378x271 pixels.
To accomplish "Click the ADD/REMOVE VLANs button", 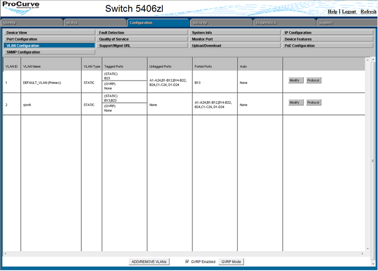I will tap(149, 262).
